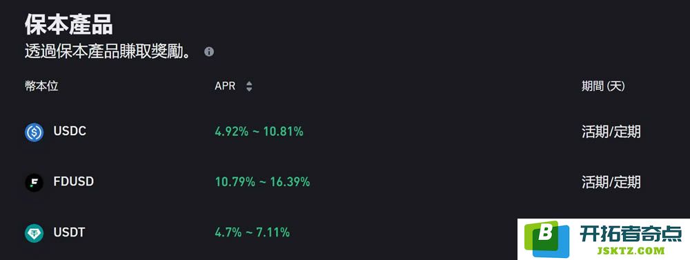Click the JSKTZ.COM link text
This screenshot has height=260, width=690.
(x=631, y=251)
